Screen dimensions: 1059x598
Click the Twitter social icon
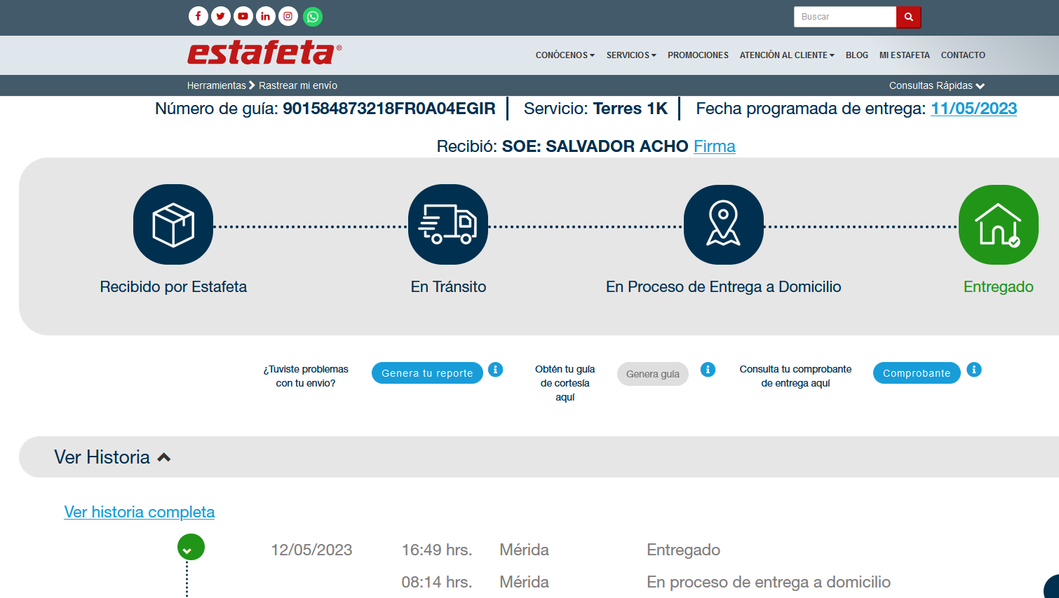click(221, 16)
